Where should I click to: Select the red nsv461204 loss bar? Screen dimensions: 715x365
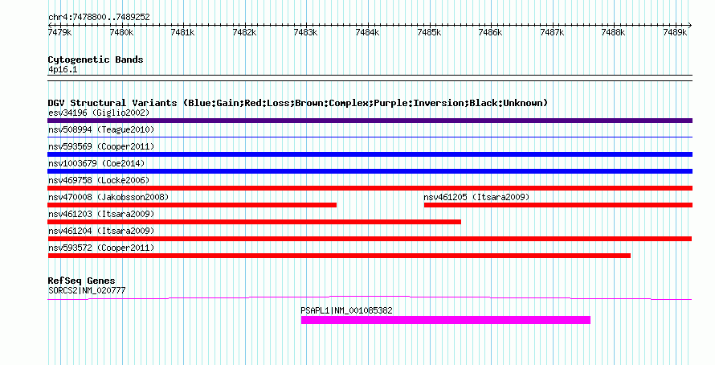[x=370, y=239]
